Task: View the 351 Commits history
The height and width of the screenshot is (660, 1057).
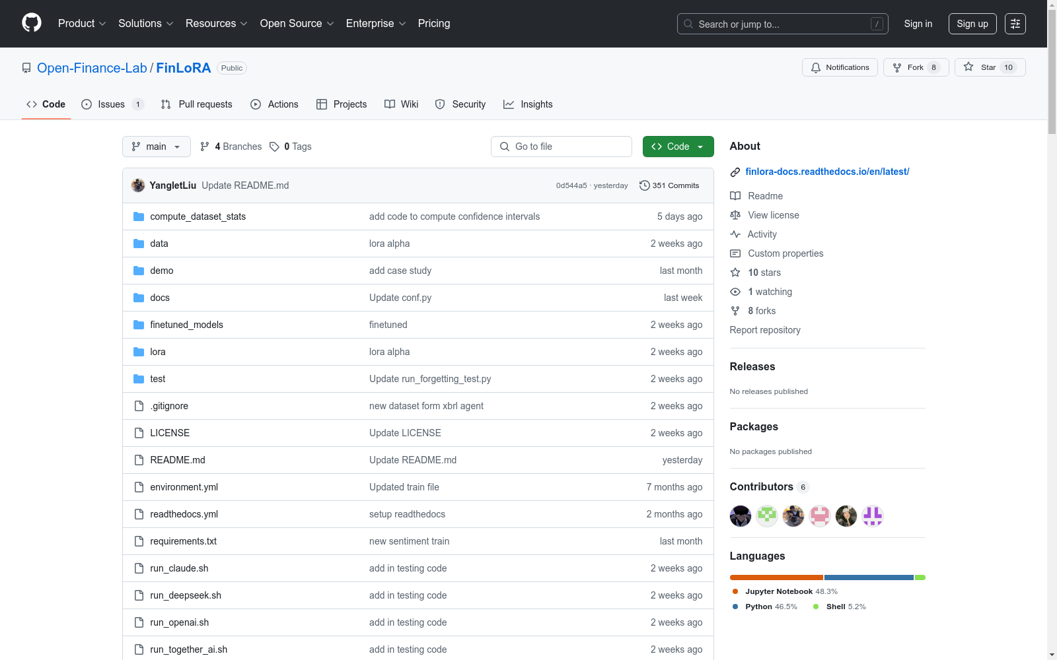Action: click(669, 185)
